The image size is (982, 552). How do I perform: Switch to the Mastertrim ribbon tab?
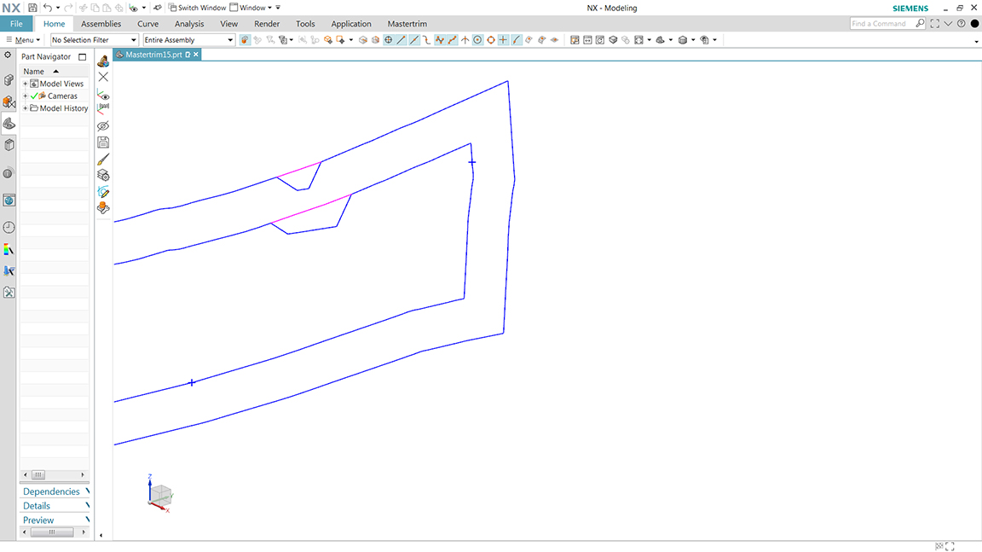coord(407,24)
